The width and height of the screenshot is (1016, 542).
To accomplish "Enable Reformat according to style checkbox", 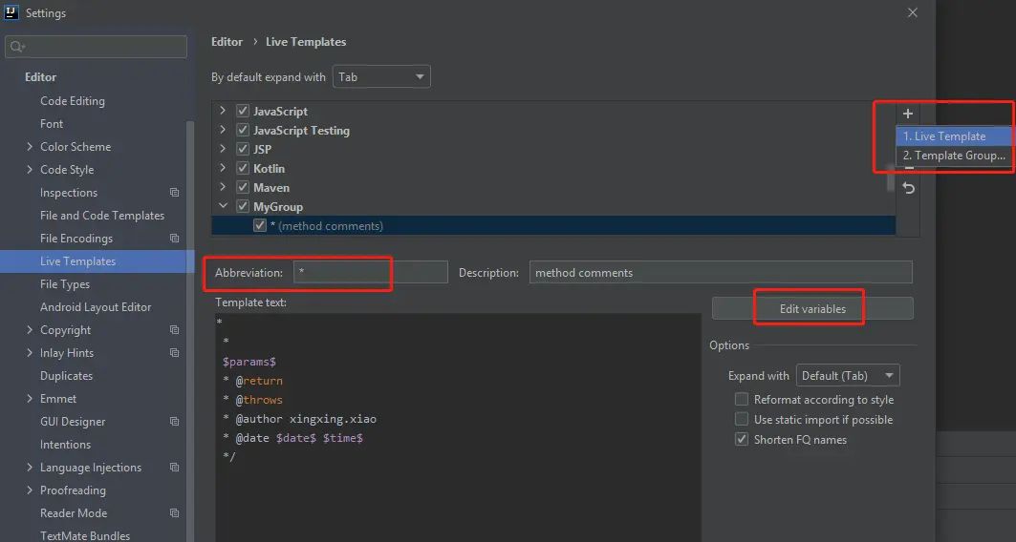I will [741, 400].
